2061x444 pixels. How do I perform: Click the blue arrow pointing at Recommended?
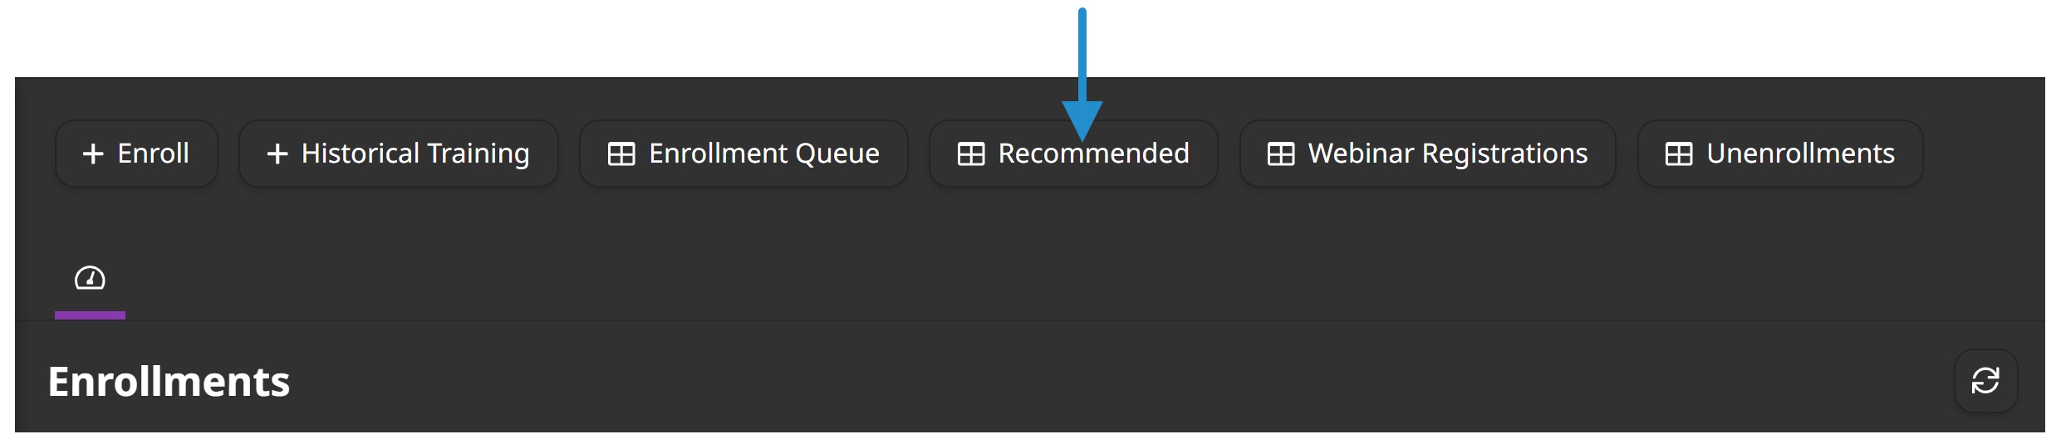pos(1082,75)
